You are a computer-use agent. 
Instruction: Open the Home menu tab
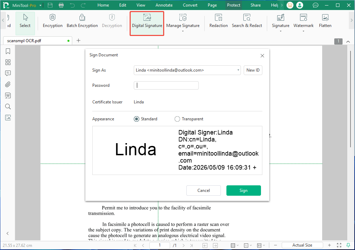(103, 5)
